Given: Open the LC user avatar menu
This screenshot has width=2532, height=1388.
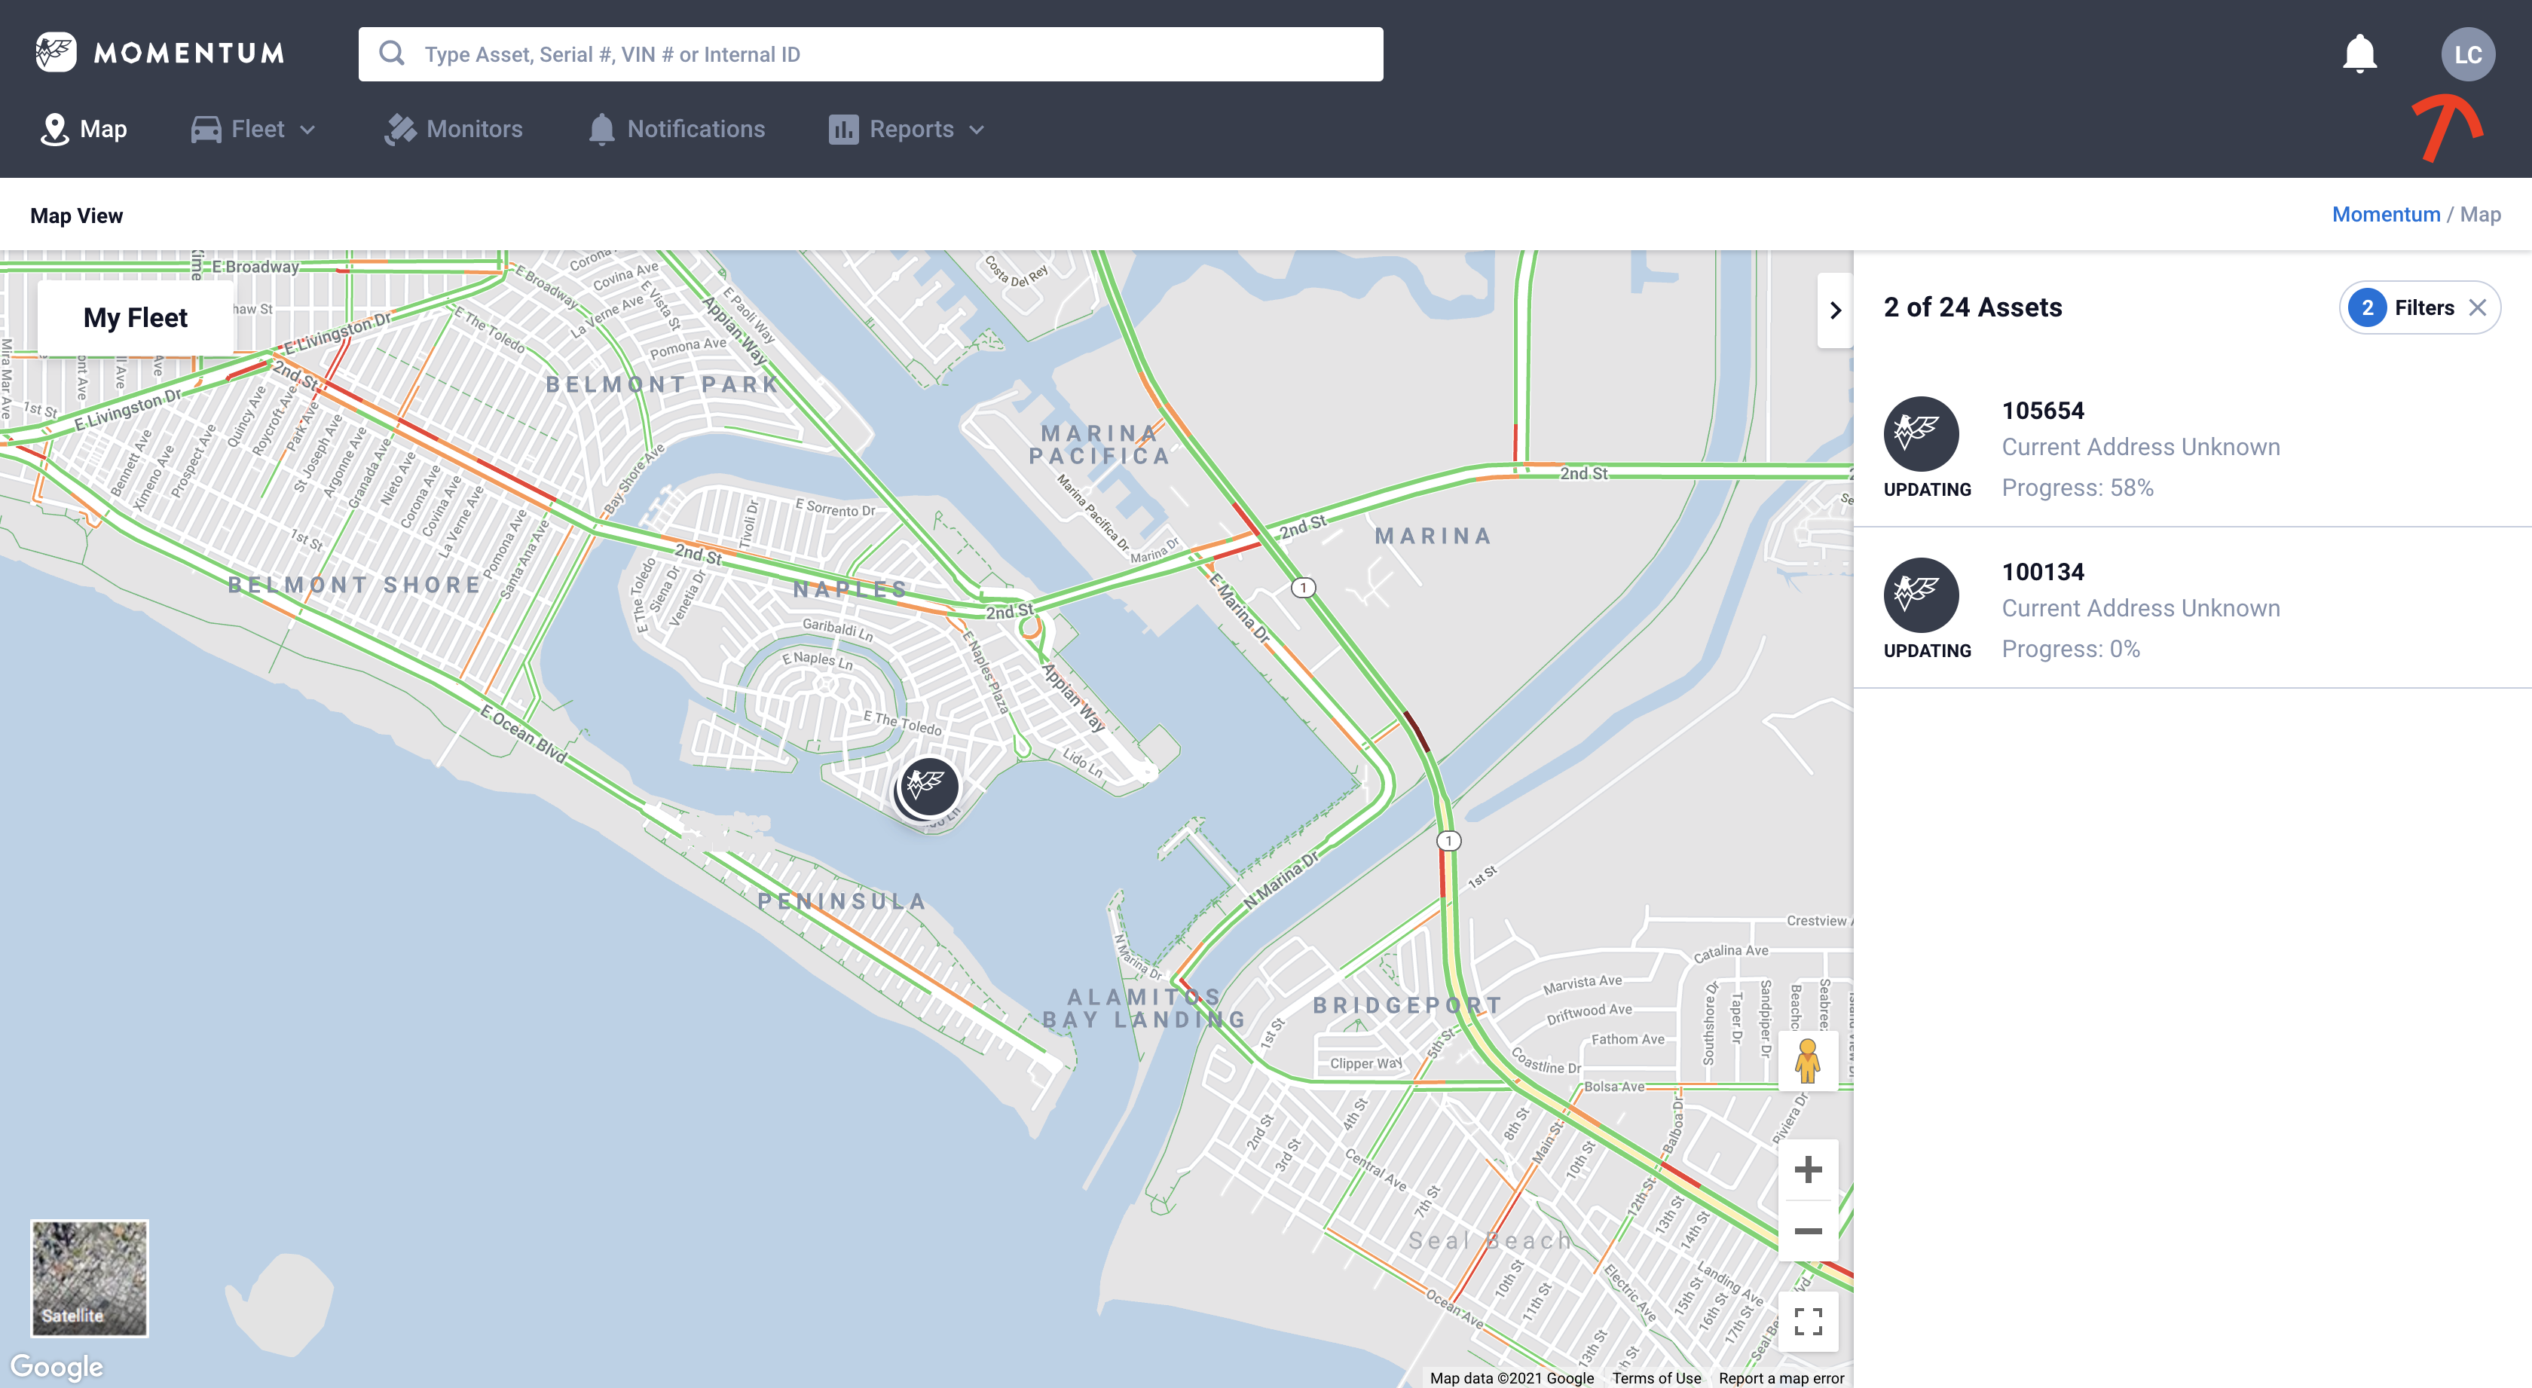Looking at the screenshot, I should pos(2467,54).
